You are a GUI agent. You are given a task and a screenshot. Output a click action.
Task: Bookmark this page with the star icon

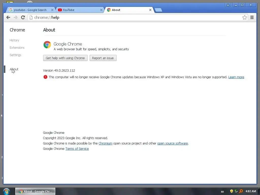point(245,18)
